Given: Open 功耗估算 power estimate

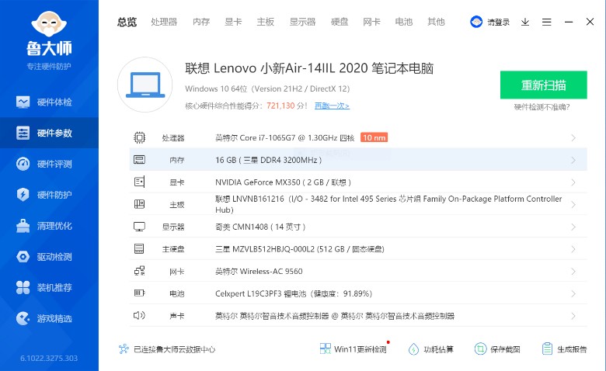Looking at the screenshot, I should [431, 349].
